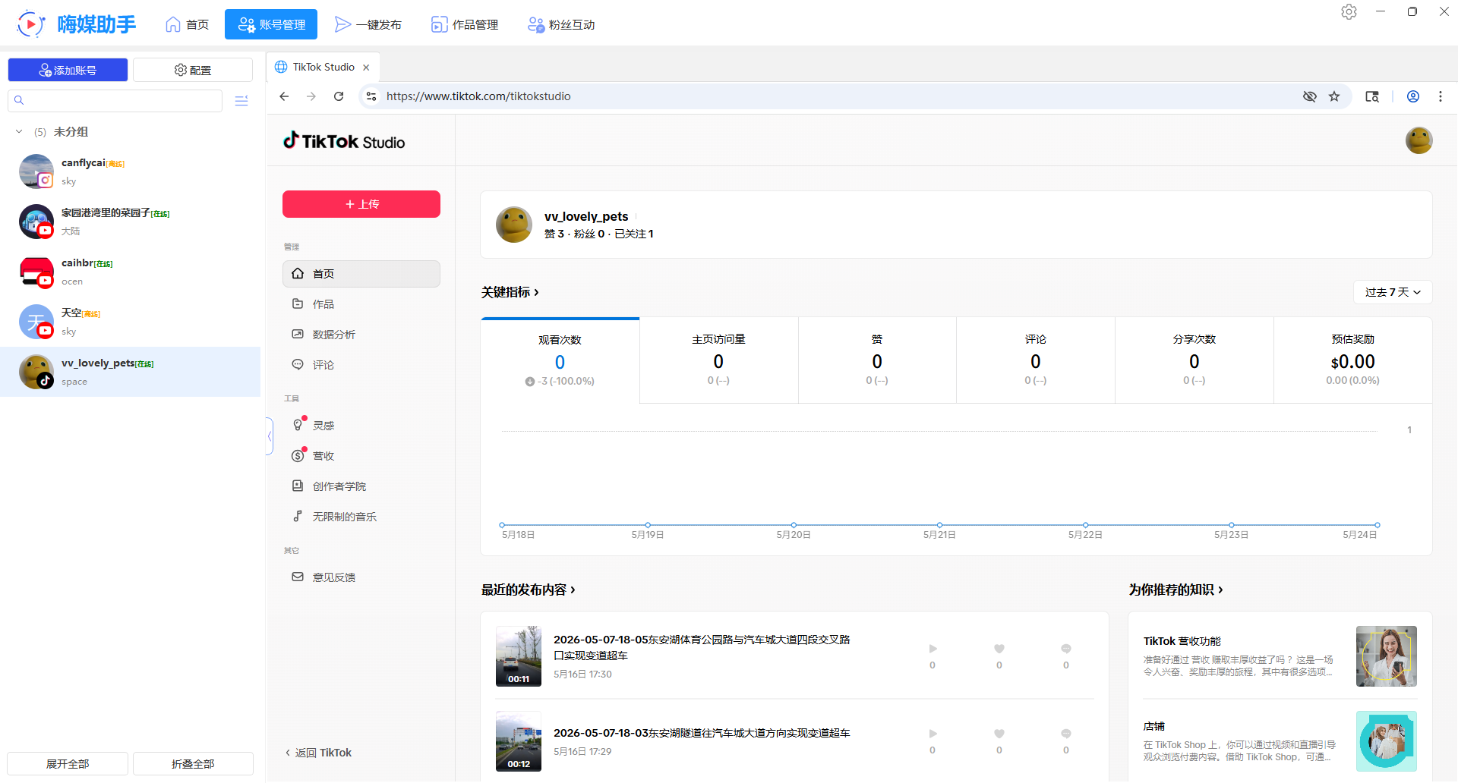
Task: Open the 嗨媒助手 settings gear icon
Action: pyautogui.click(x=1349, y=12)
